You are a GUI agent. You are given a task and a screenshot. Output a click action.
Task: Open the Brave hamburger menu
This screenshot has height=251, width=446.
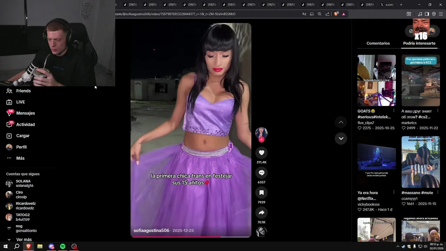[441, 14]
